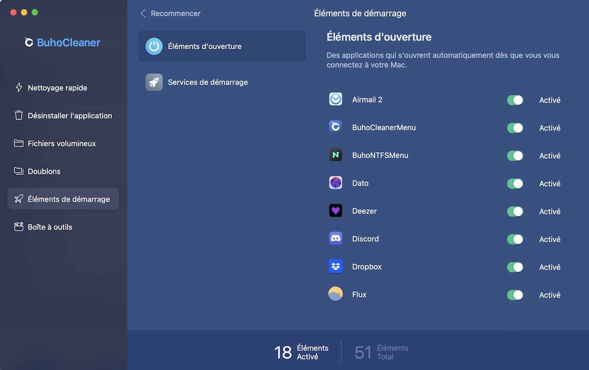Screen dimensions: 589x370
Task: Switch off Deezer at login
Action: coord(515,211)
